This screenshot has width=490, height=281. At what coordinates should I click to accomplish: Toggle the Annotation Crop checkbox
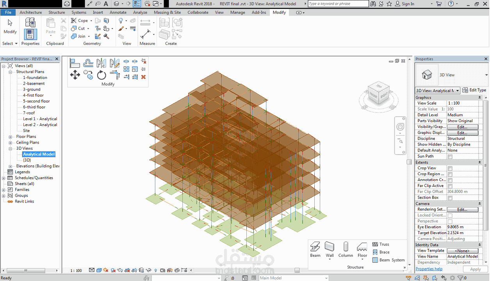450,180
